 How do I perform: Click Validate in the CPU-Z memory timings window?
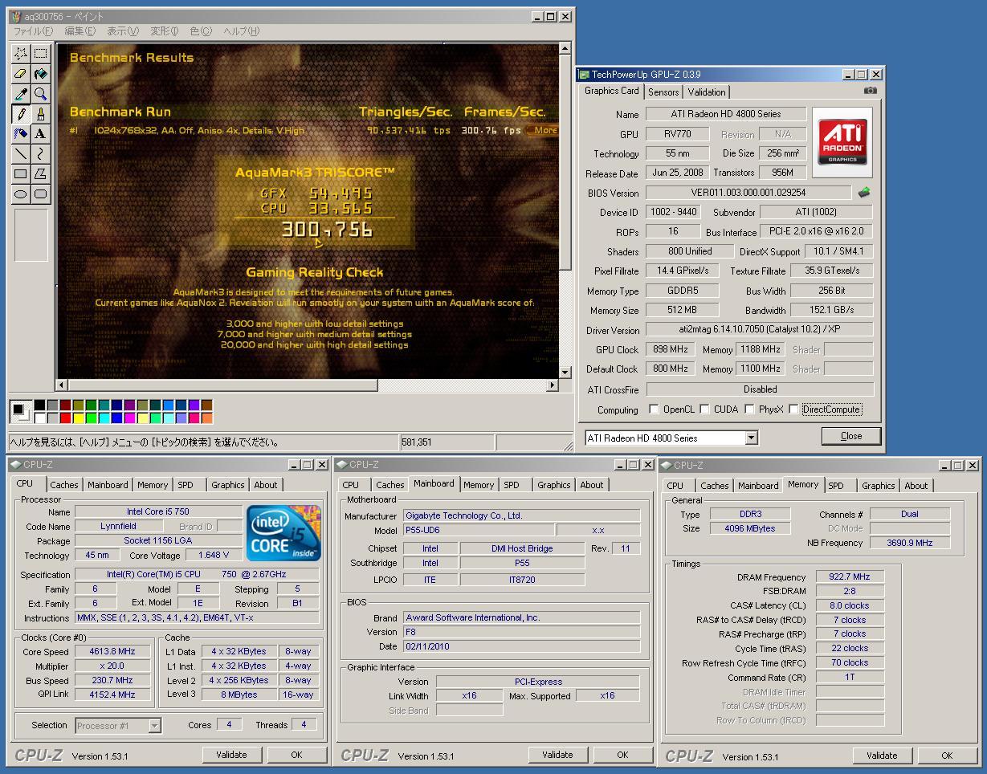click(882, 756)
